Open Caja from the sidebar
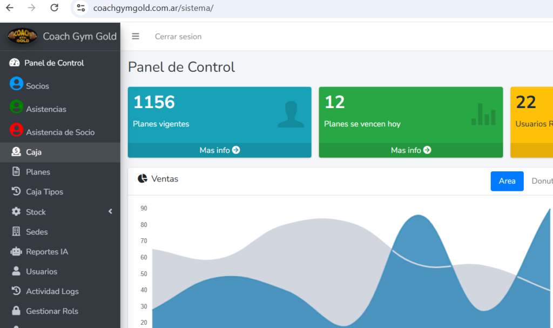Viewport: 553px width, 328px height. 33,152
